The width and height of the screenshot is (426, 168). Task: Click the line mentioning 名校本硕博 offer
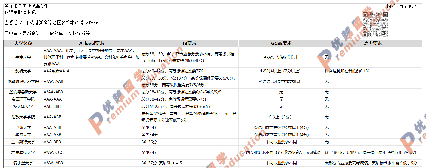pyautogui.click(x=51, y=23)
